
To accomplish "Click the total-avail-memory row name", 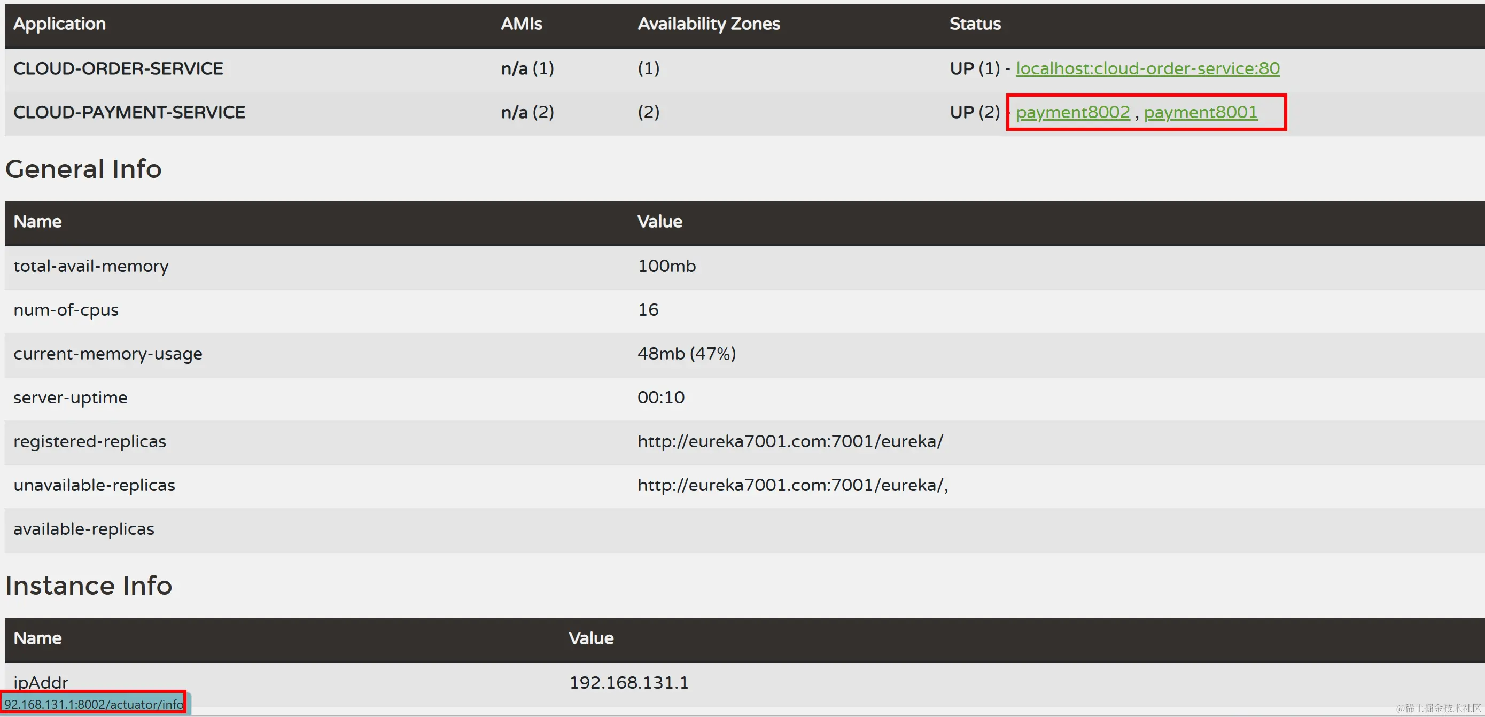I will [x=91, y=266].
